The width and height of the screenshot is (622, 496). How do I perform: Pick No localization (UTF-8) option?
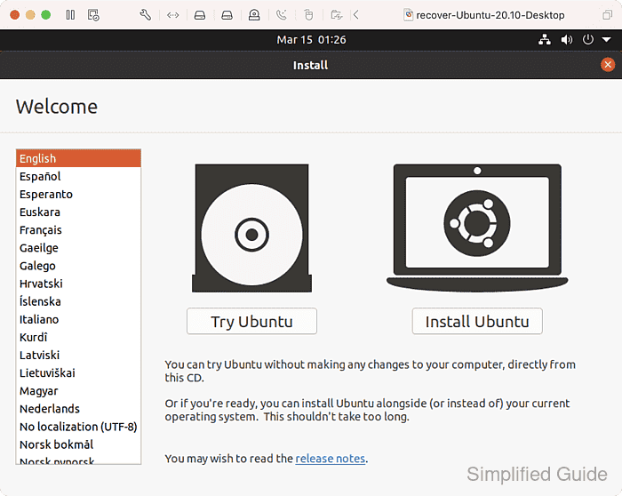pyautogui.click(x=78, y=427)
